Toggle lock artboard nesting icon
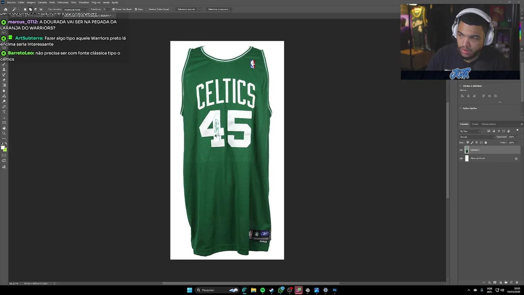Screen dimensions: 524x295 coord(481,143)
